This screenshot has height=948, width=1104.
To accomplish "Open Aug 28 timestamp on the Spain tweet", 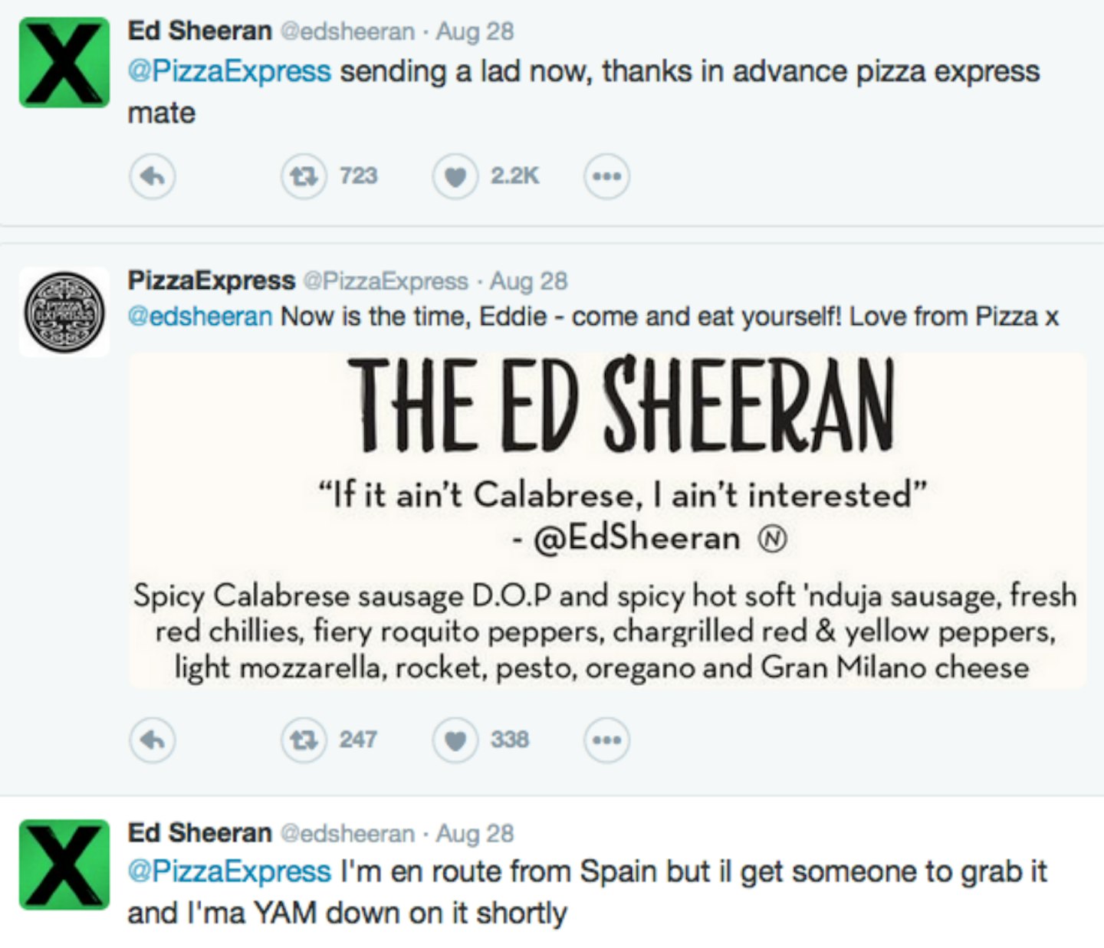I will coord(475,833).
